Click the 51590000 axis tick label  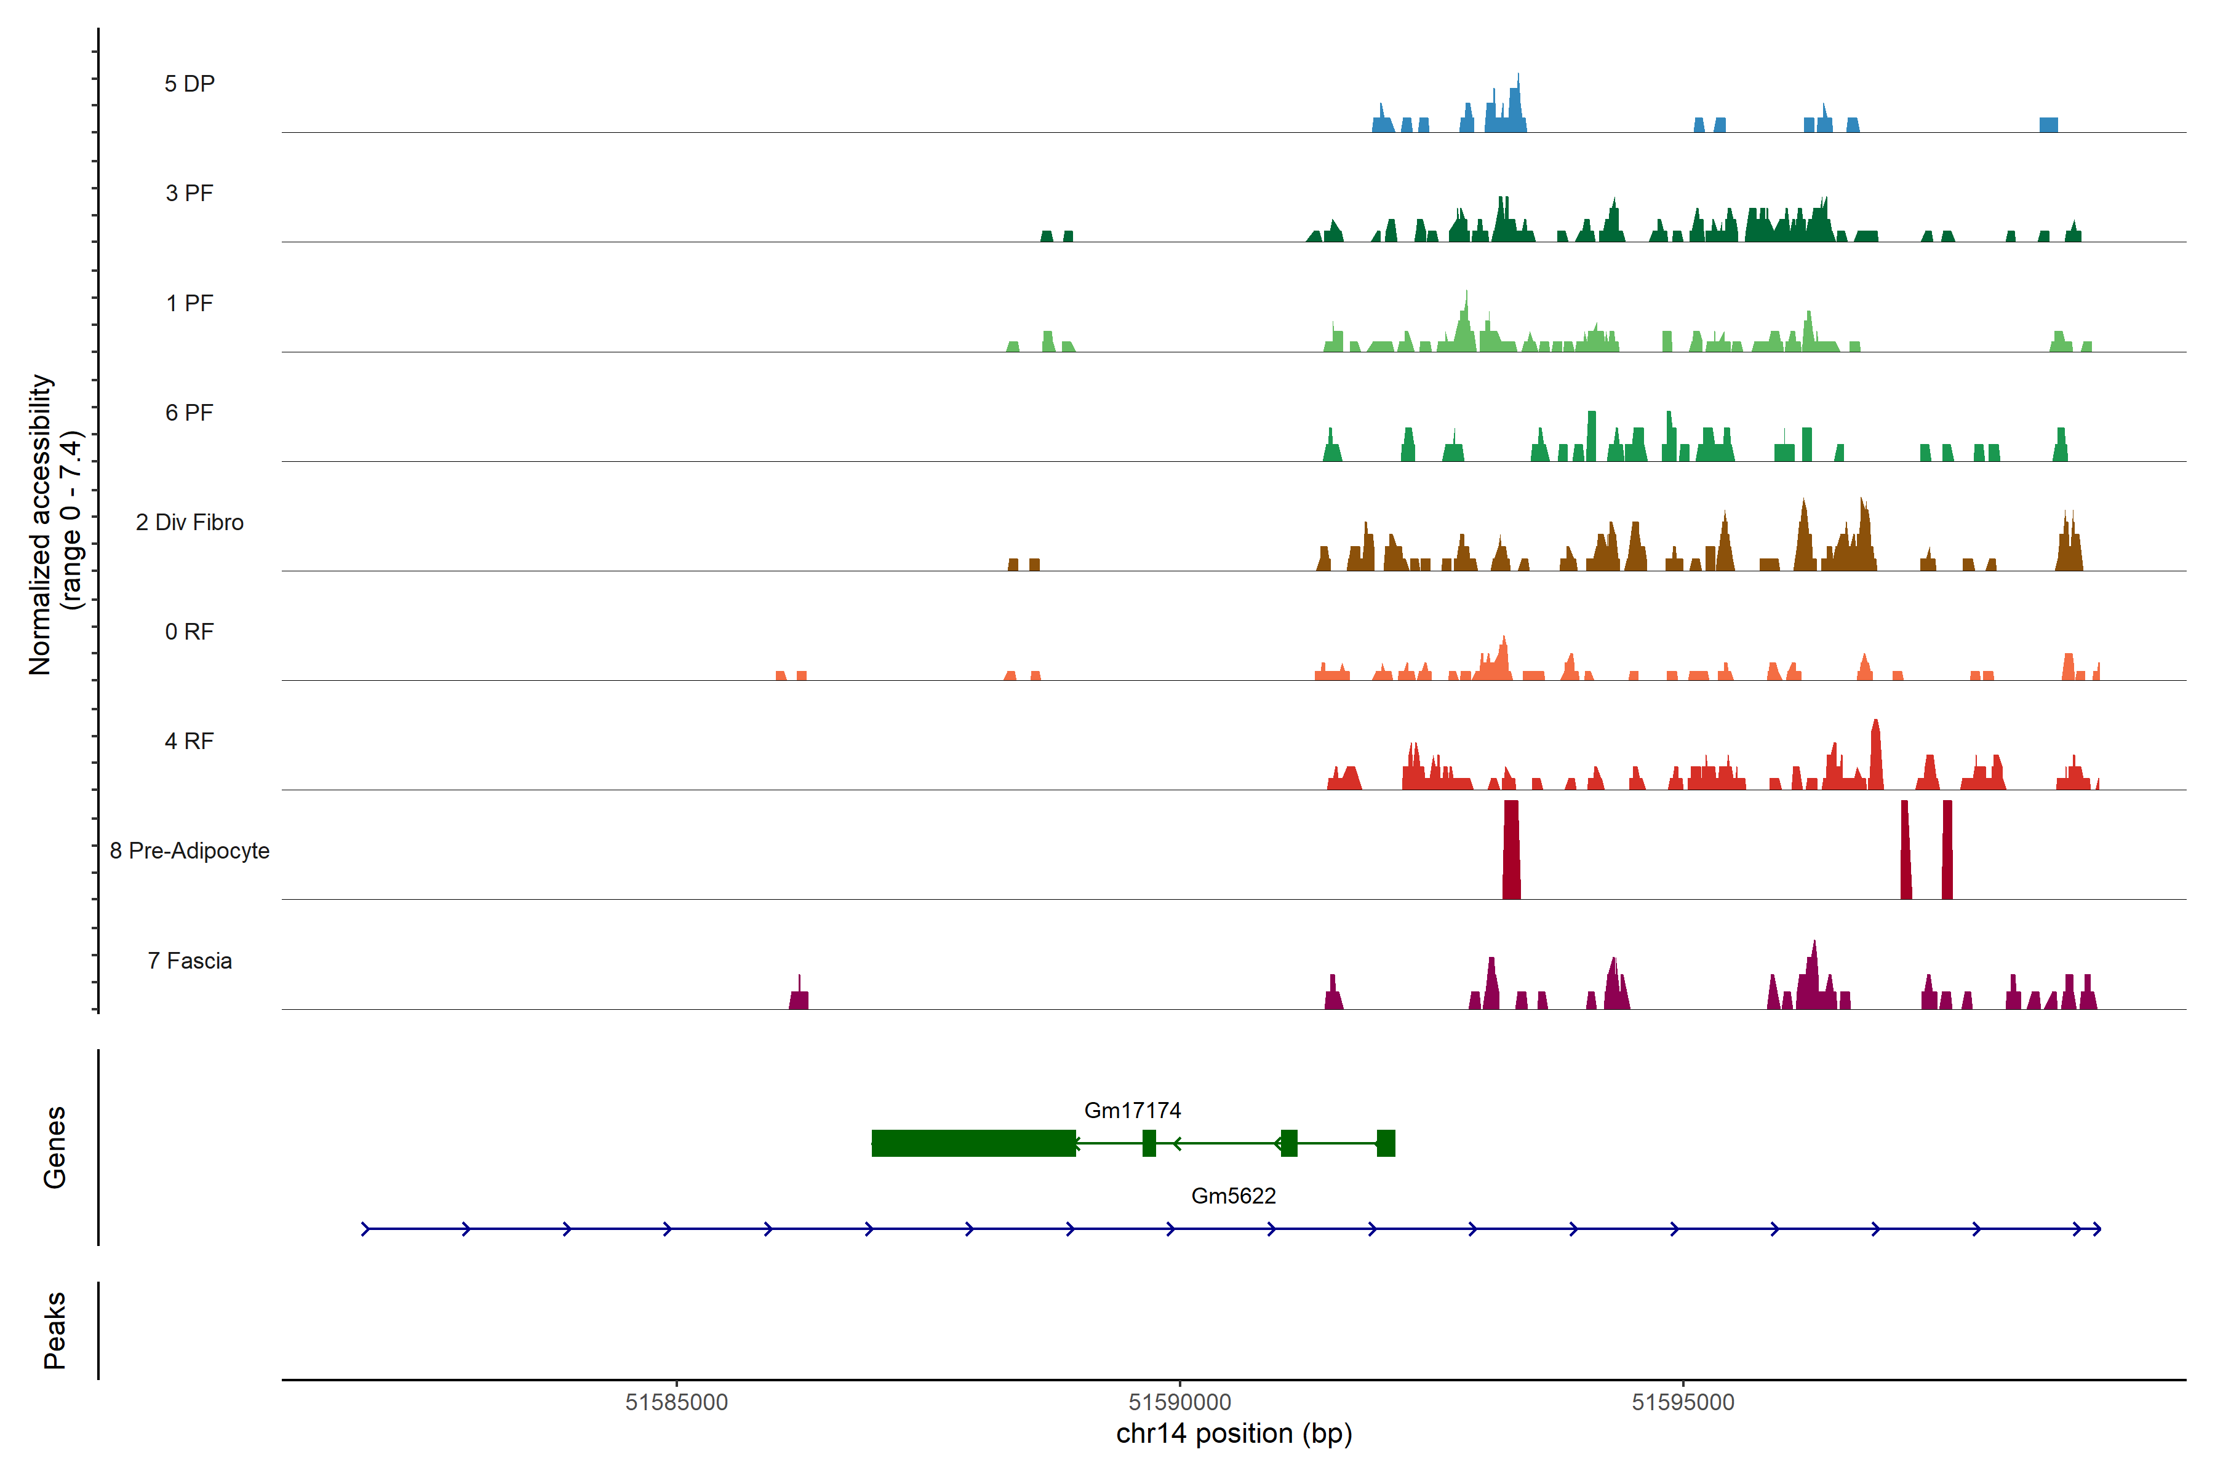point(1179,1402)
